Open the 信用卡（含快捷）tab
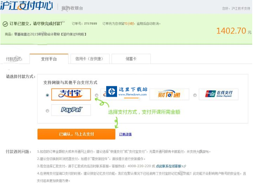This screenshot has height=183, width=254. point(90,59)
